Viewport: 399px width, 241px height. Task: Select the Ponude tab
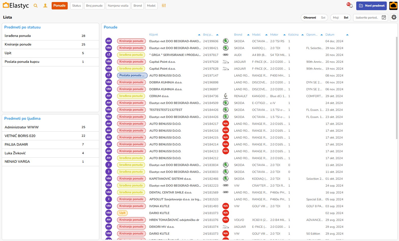(60, 6)
